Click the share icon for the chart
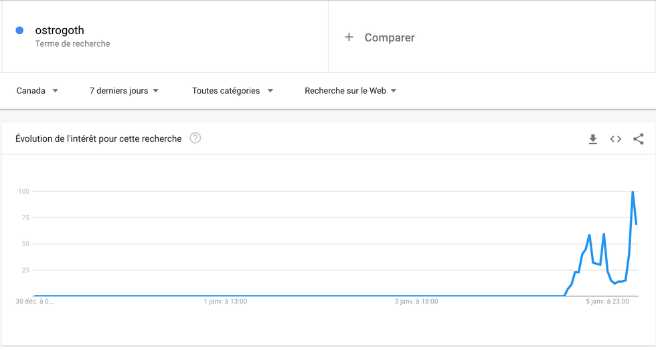This screenshot has width=656, height=347. 638,139
